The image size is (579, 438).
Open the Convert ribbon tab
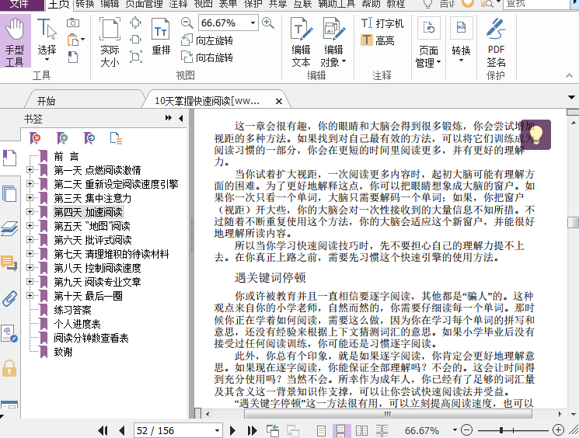[x=85, y=5]
